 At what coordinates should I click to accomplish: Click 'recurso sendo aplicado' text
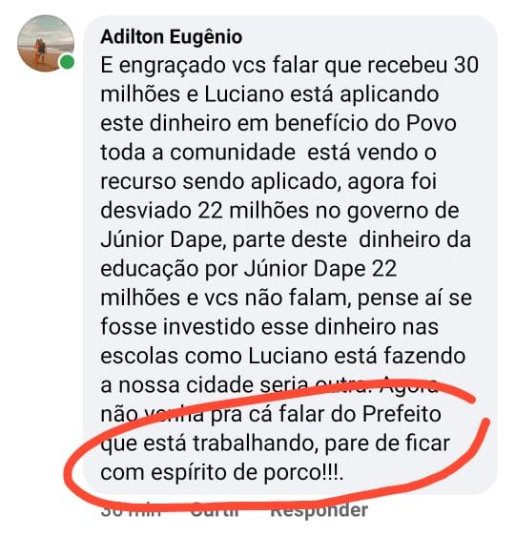[x=219, y=181]
